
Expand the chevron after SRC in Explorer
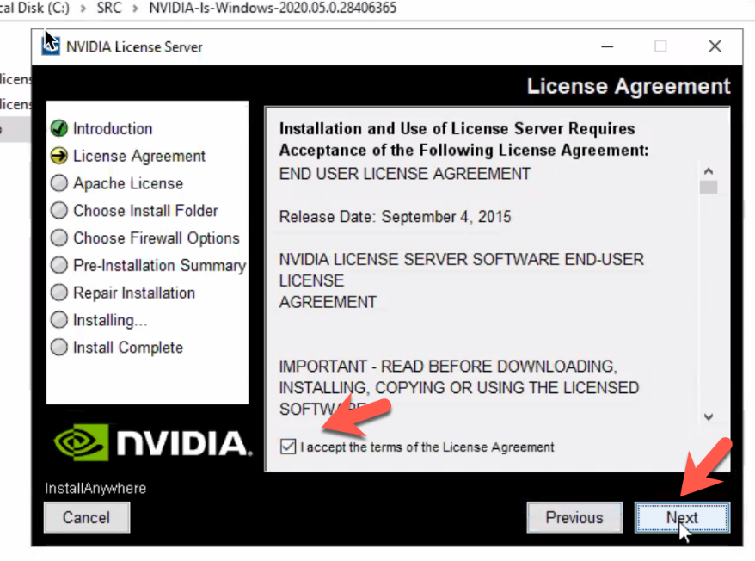pyautogui.click(x=135, y=9)
